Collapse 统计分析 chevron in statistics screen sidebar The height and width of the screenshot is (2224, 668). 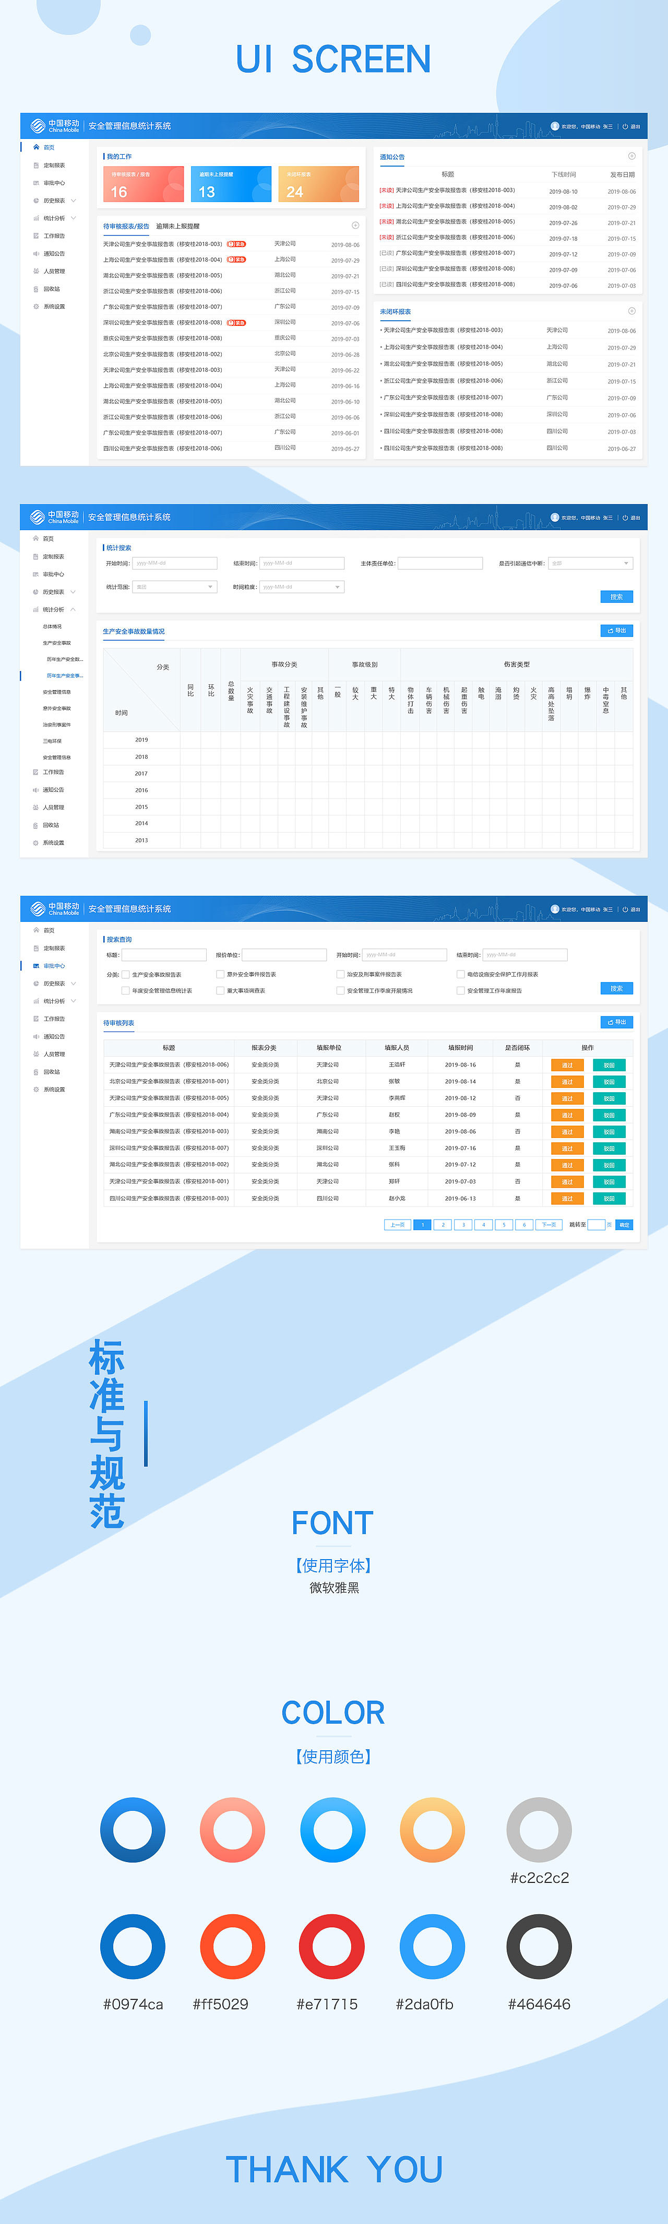coord(74,610)
